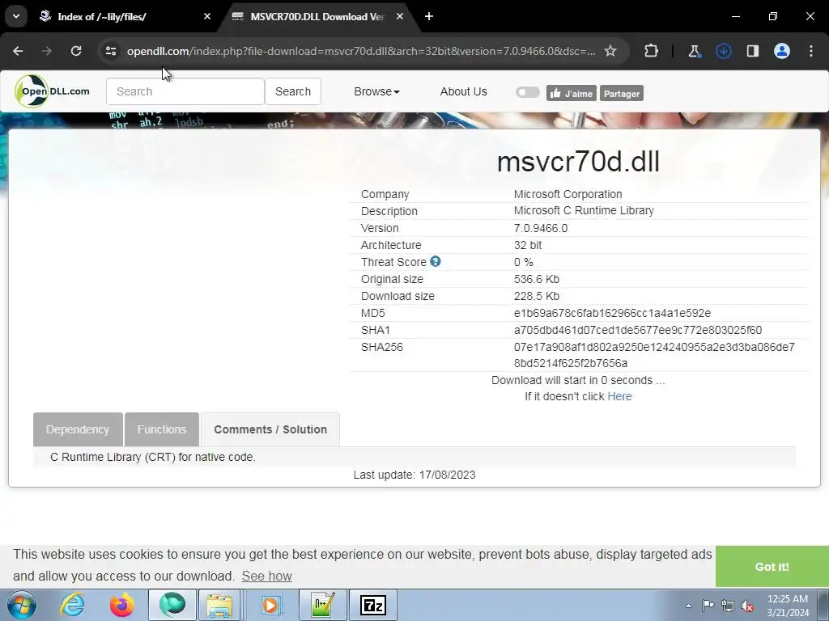
Task: Click the See how cookie link
Action: pos(266,576)
